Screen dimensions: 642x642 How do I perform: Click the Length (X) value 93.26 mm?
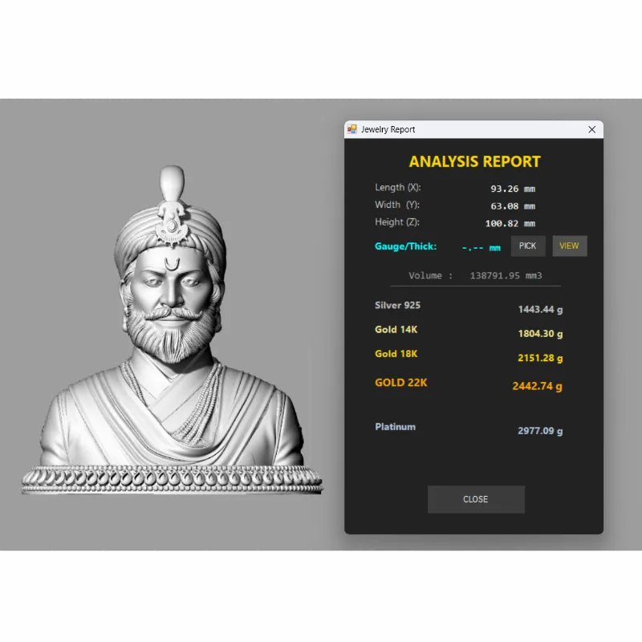(x=512, y=189)
